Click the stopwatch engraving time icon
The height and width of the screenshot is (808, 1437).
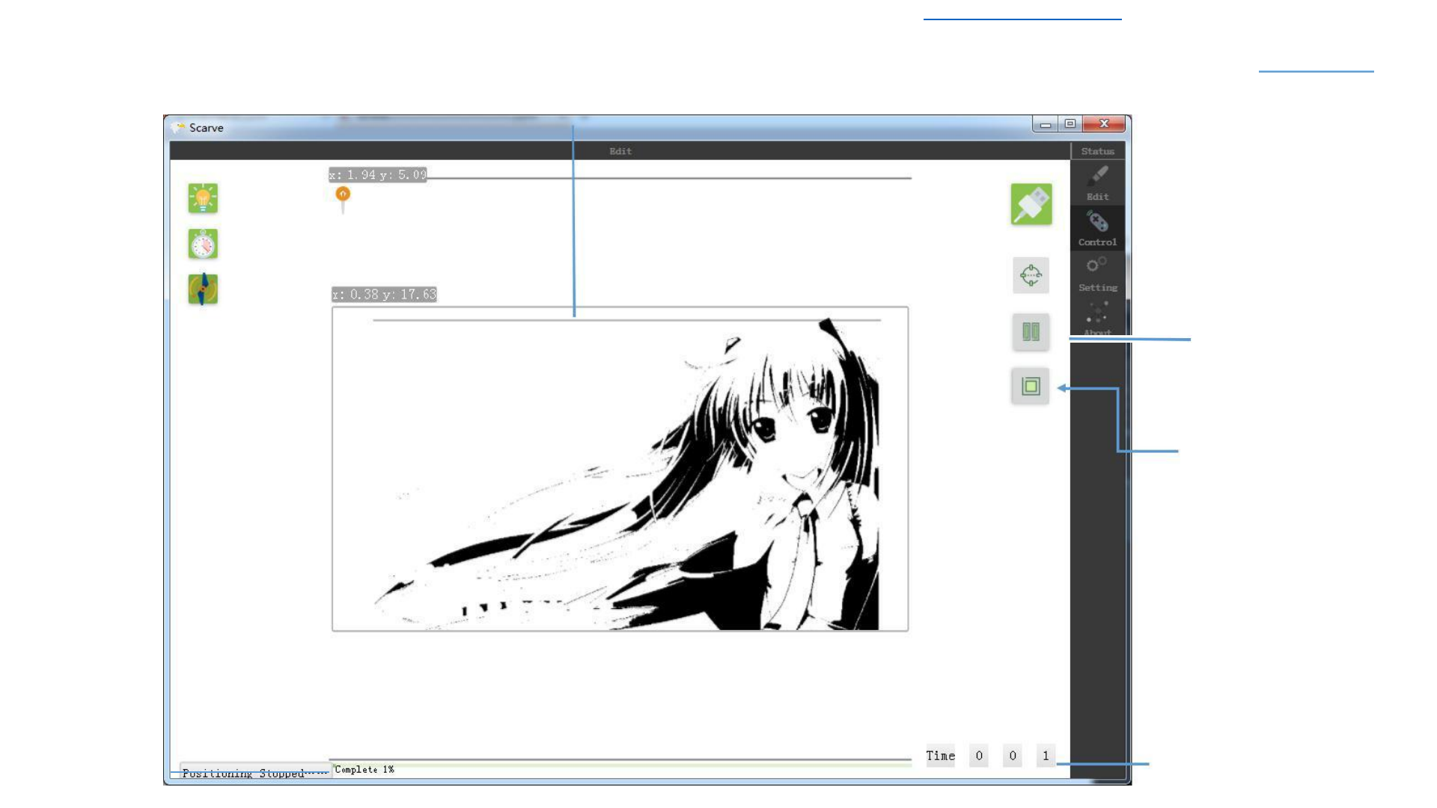coord(203,244)
